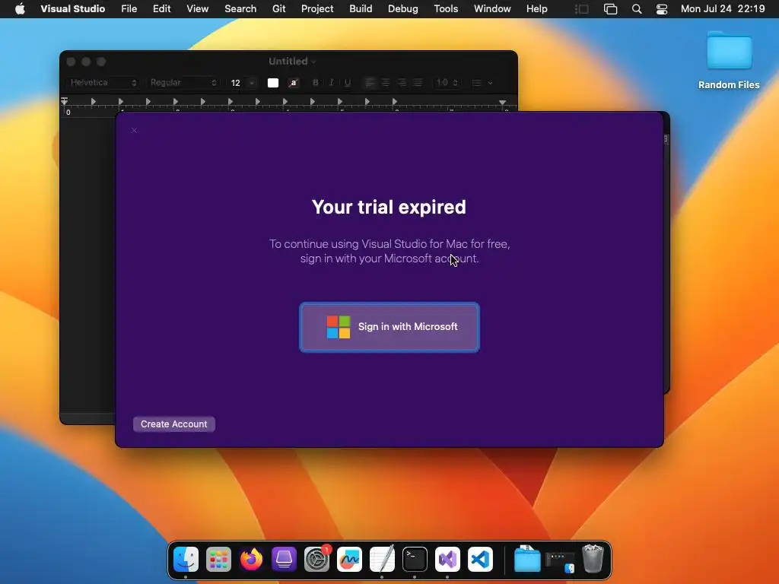This screenshot has width=779, height=584.
Task: Toggle Italic in the TextEdit toolbar
Action: point(332,83)
